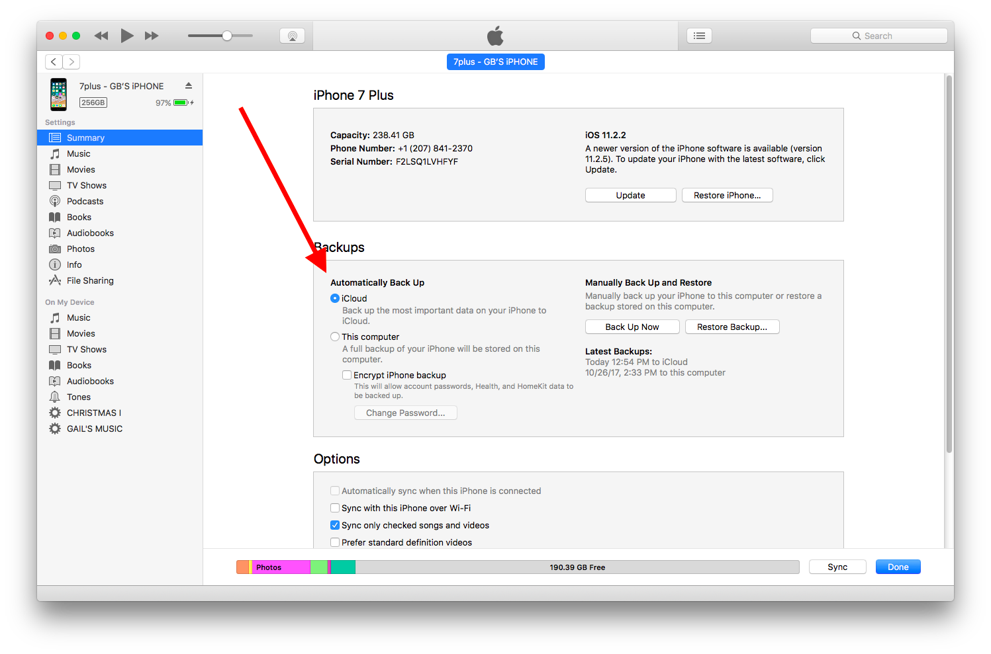
Task: Click the 256GB capacity badge
Action: click(x=93, y=102)
